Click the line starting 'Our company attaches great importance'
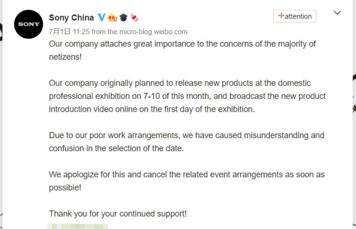 182,44
